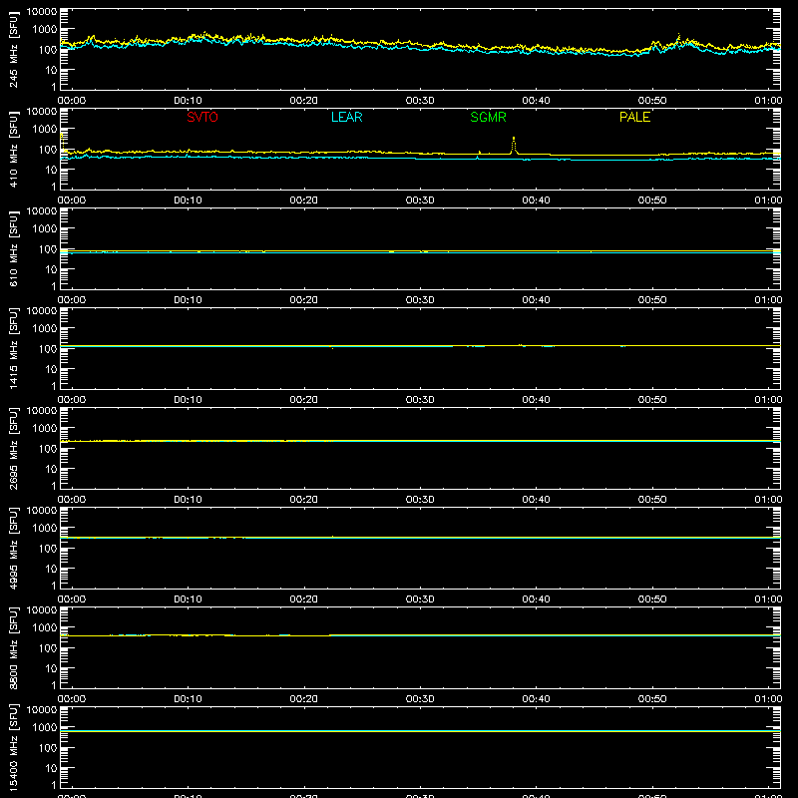Click the 01:00 tick label under 8800 MHz plot
The image size is (798, 798).
coord(768,699)
